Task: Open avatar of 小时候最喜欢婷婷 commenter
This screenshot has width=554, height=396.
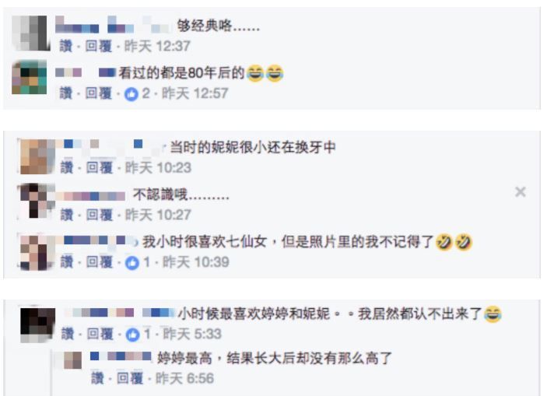Action: (x=38, y=325)
